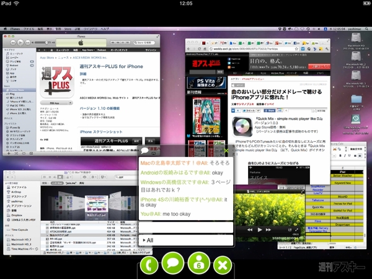Click QuickTime fast-forward button
The image size is (372, 279).
pyautogui.click(x=268, y=229)
